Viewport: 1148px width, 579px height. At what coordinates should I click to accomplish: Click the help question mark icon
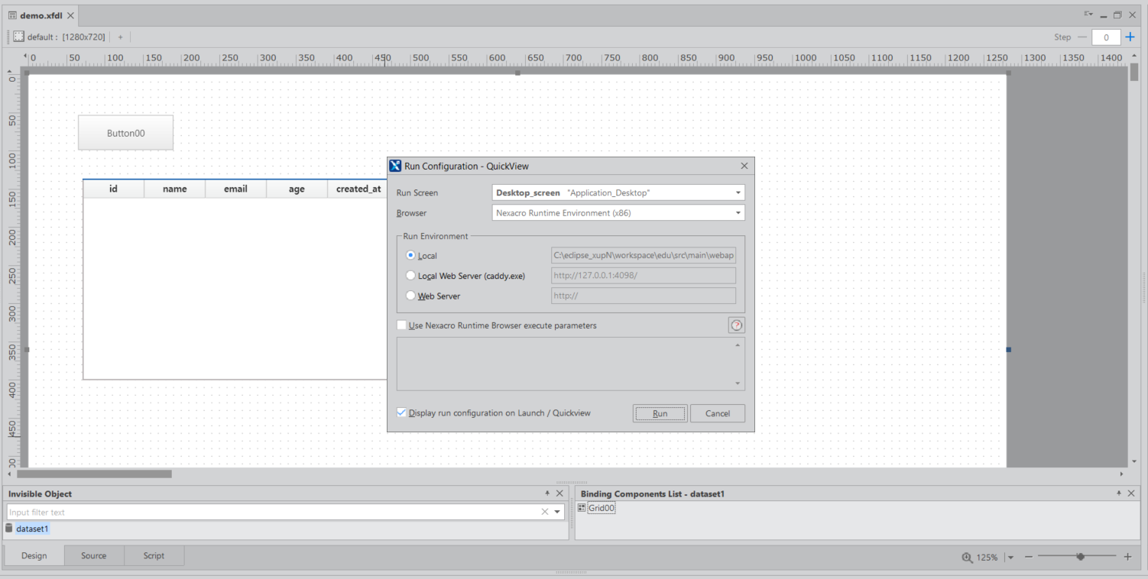click(736, 325)
